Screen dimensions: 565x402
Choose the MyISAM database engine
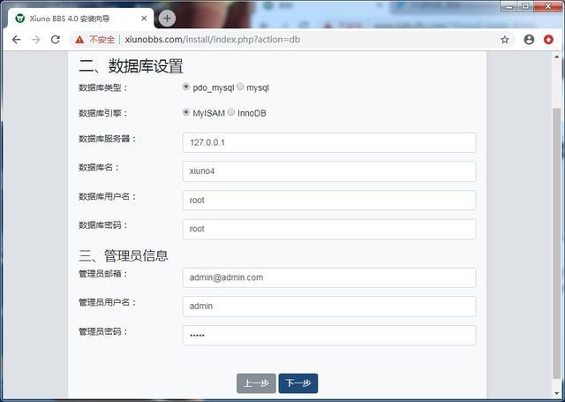(x=186, y=112)
